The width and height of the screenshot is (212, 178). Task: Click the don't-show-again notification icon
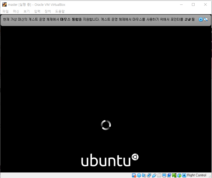[x=206, y=20]
